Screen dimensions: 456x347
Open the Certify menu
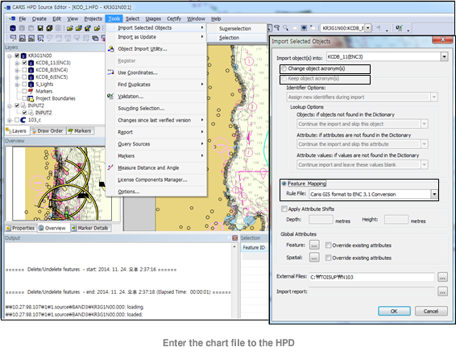tap(174, 19)
